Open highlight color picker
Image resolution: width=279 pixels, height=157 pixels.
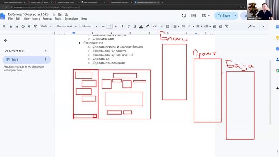[x=147, y=26]
